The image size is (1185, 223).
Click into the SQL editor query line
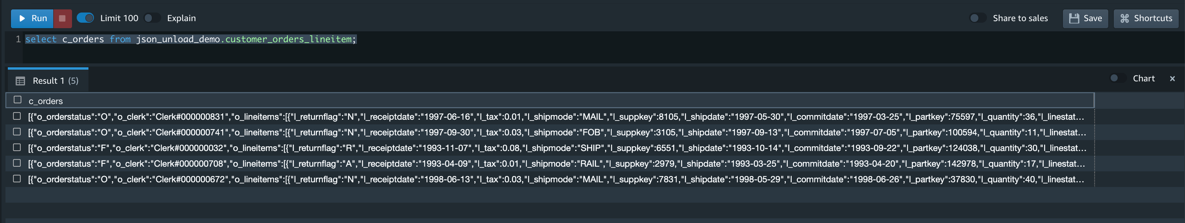click(x=191, y=39)
